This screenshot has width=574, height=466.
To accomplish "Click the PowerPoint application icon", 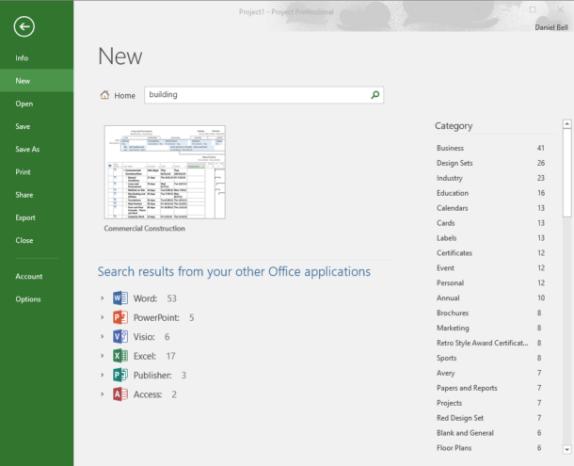I will click(120, 317).
